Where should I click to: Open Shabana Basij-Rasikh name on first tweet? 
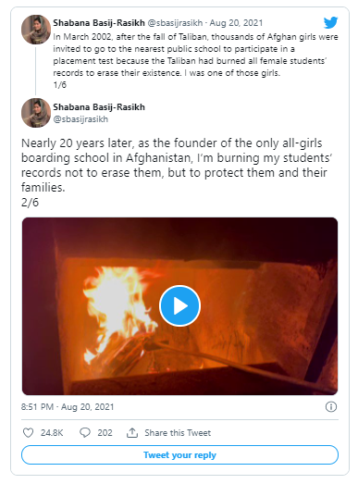click(x=99, y=23)
